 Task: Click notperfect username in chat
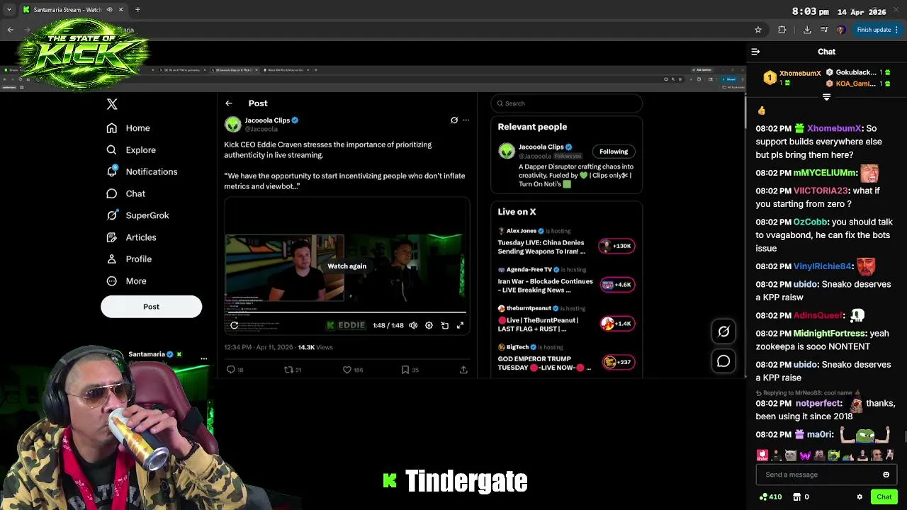click(818, 403)
